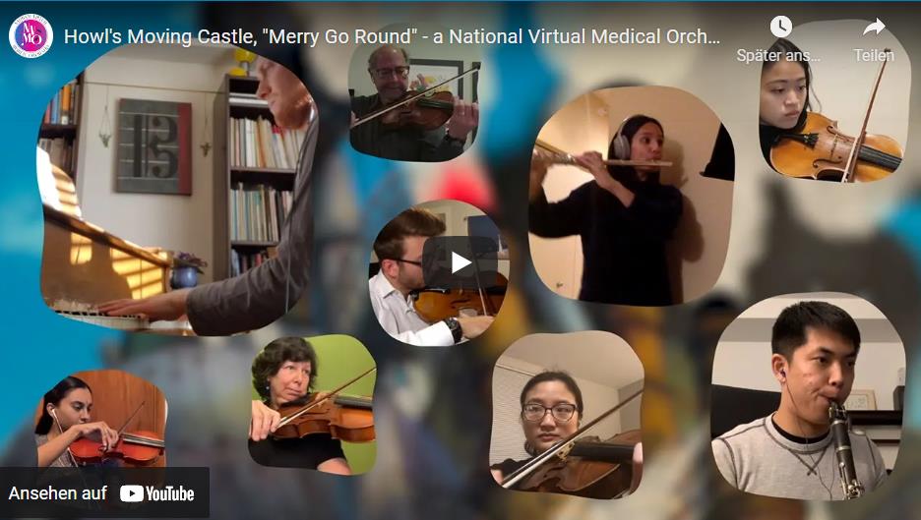Click the share arrow icon

(x=874, y=27)
